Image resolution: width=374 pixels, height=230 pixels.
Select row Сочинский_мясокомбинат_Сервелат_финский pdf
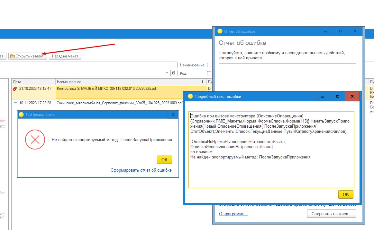coord(120,103)
